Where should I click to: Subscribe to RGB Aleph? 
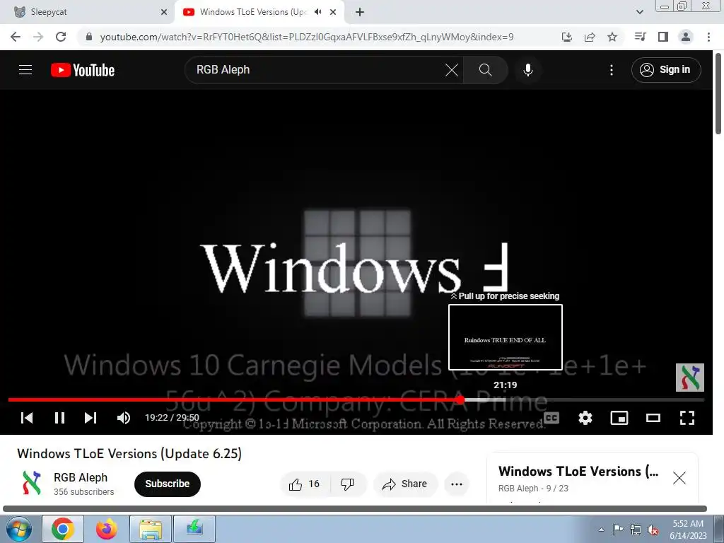click(167, 484)
